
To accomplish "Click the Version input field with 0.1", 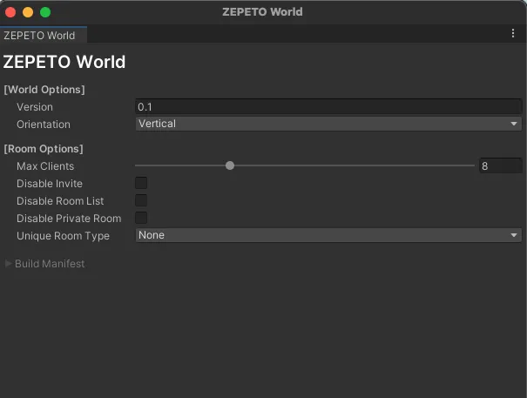I will [328, 107].
